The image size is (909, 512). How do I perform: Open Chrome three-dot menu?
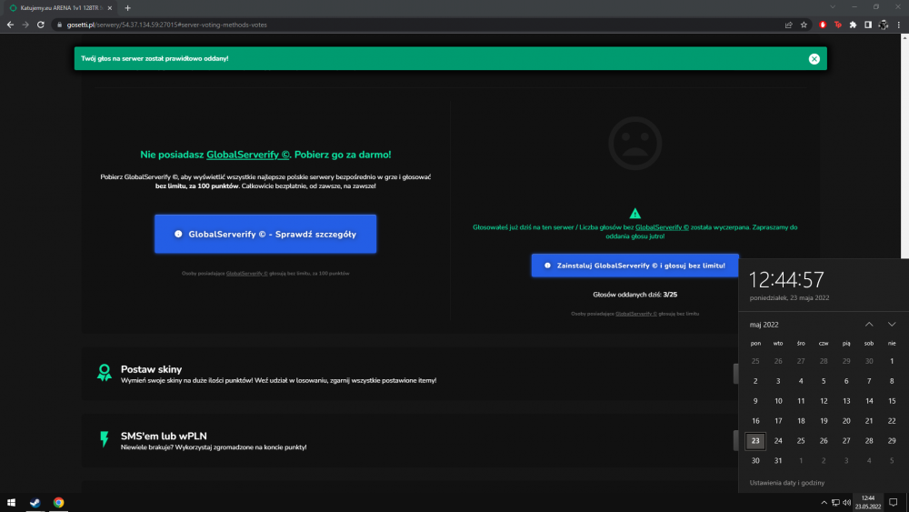(899, 25)
